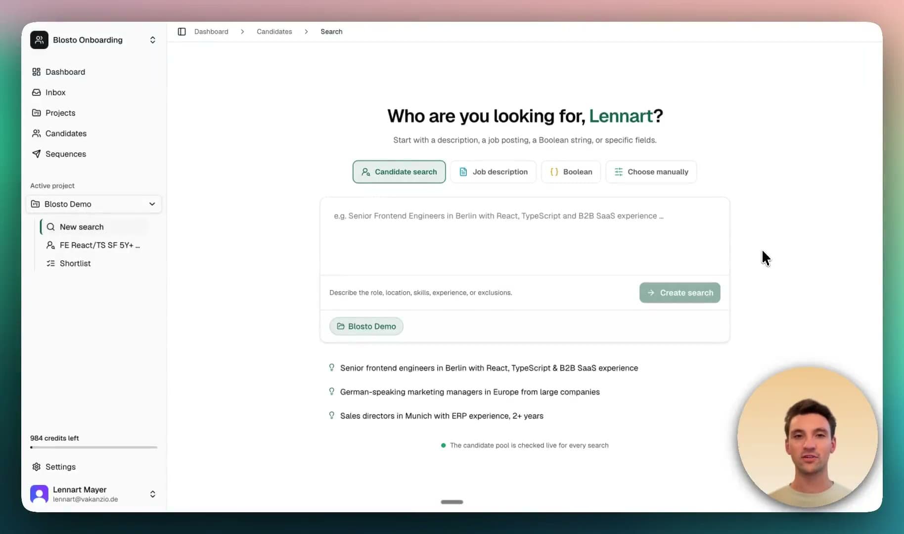Click the Job description document icon

(463, 172)
